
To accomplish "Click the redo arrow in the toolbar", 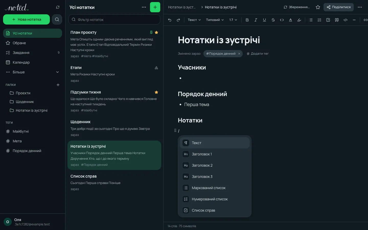I will 178,20.
